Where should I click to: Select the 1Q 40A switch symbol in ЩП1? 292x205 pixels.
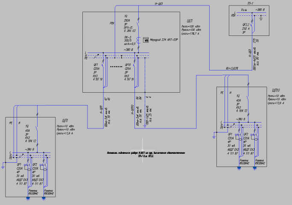click(x=37, y=129)
